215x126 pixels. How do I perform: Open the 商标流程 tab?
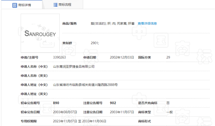coord(62,5)
